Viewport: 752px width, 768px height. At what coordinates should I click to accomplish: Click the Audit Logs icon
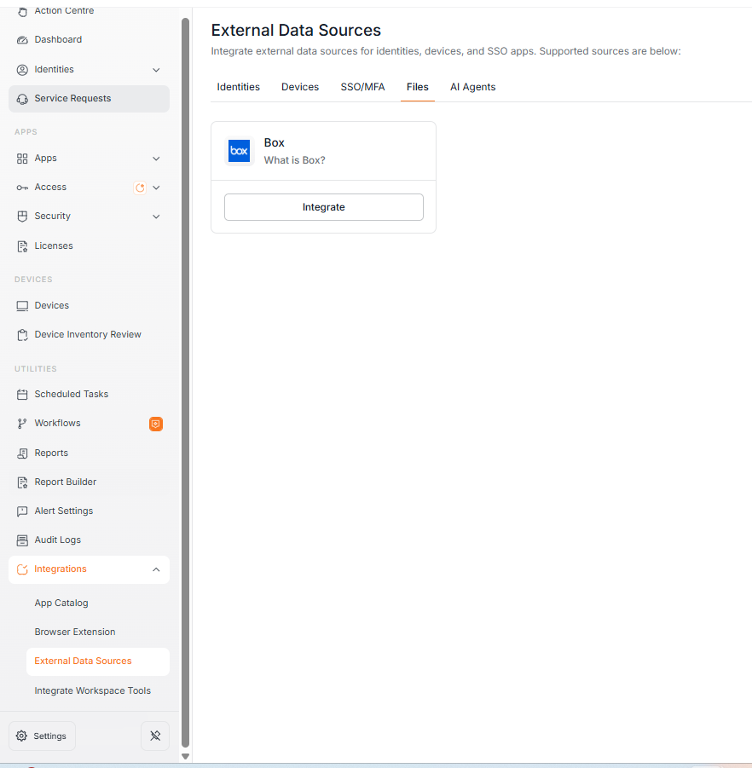(x=22, y=540)
